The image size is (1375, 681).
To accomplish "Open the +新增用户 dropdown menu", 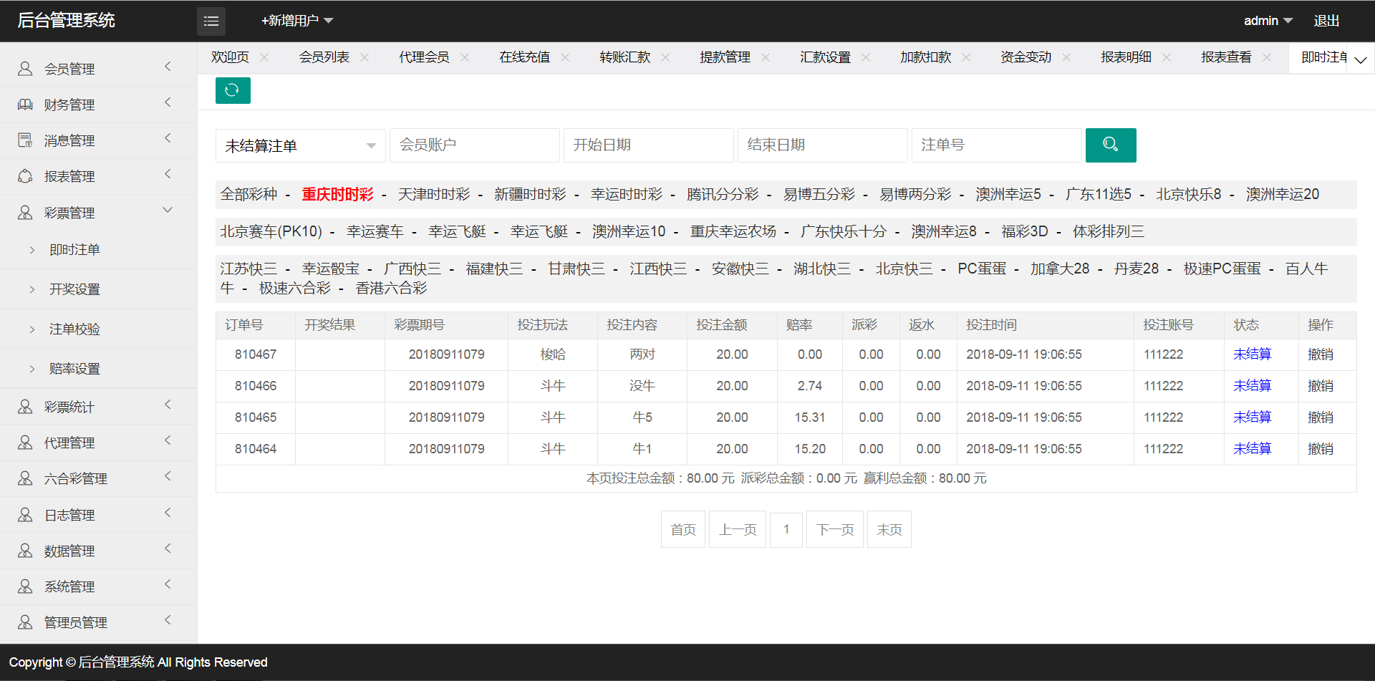I will click(296, 21).
